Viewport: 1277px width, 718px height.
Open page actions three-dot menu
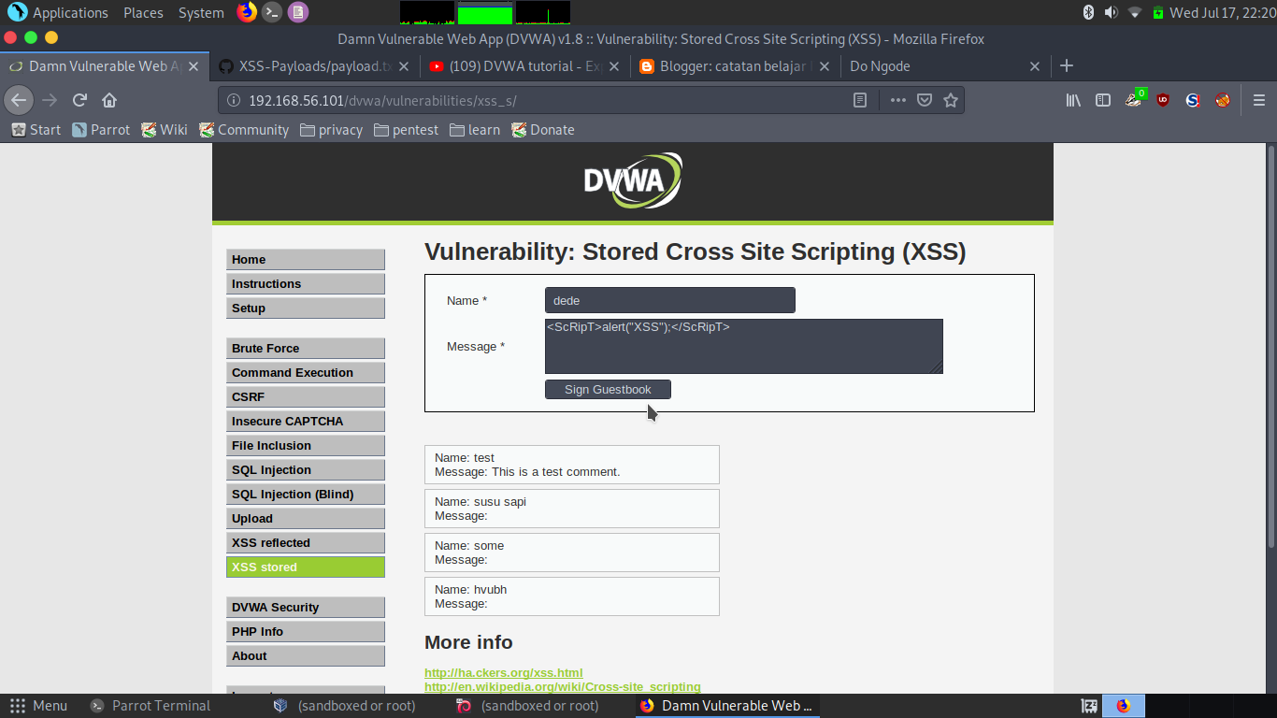coord(897,100)
